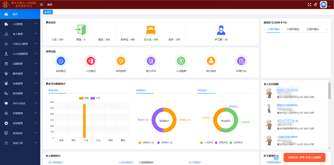Click the 评价与改进 lotus icon
Image resolution: width=334 pixels, height=165 pixels.
[x=6, y=103]
